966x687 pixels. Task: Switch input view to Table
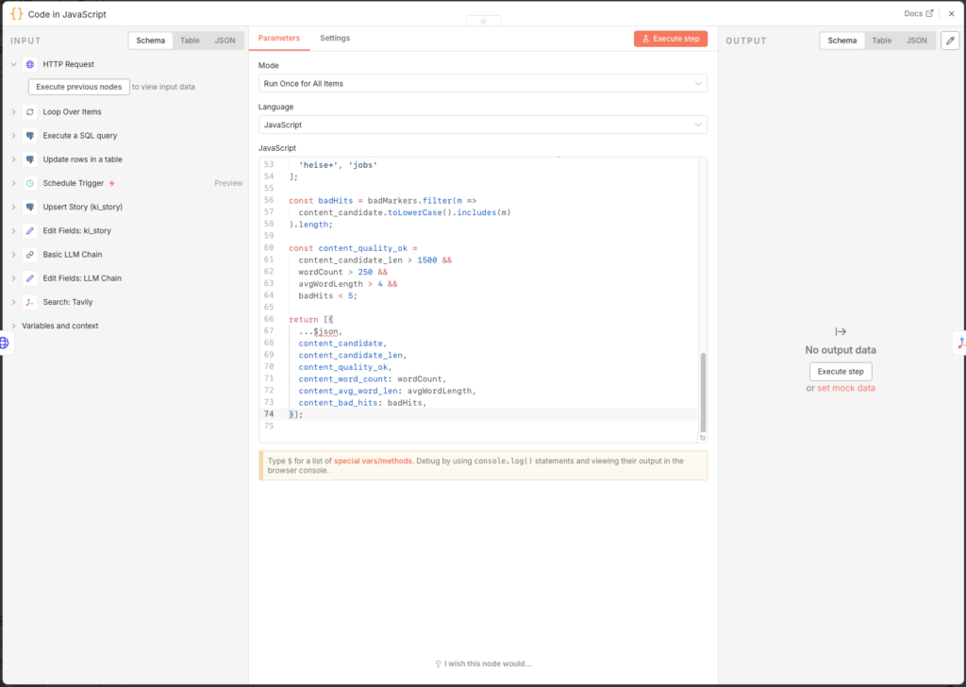pyautogui.click(x=190, y=41)
